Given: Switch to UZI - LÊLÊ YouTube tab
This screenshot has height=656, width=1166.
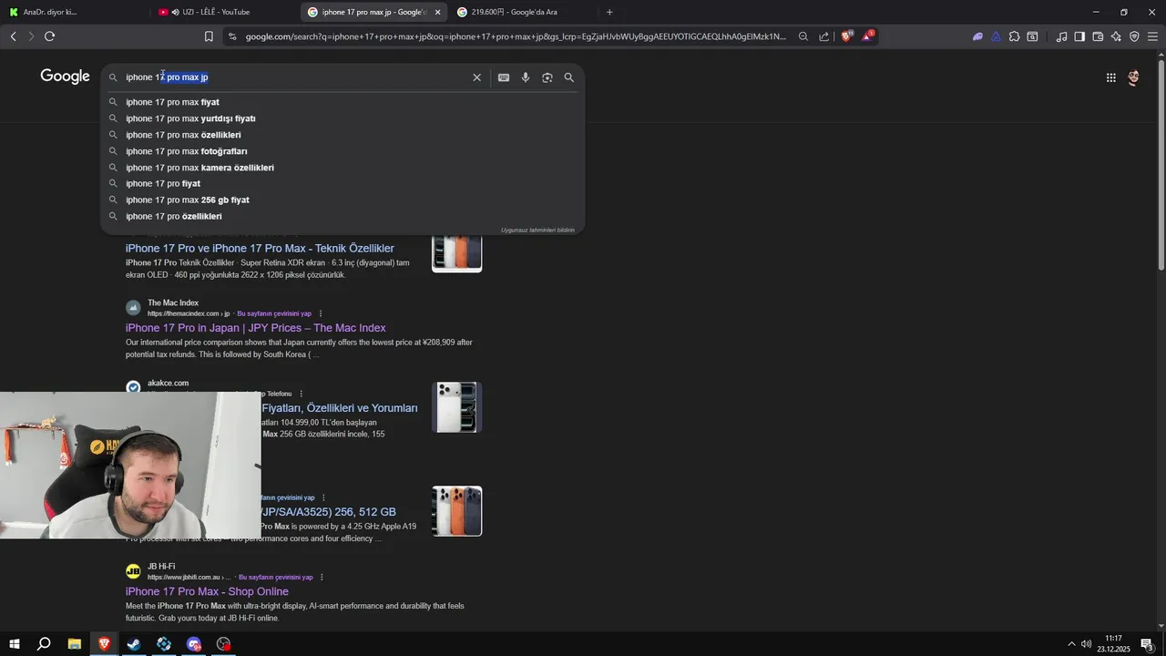Looking at the screenshot, I should (225, 12).
